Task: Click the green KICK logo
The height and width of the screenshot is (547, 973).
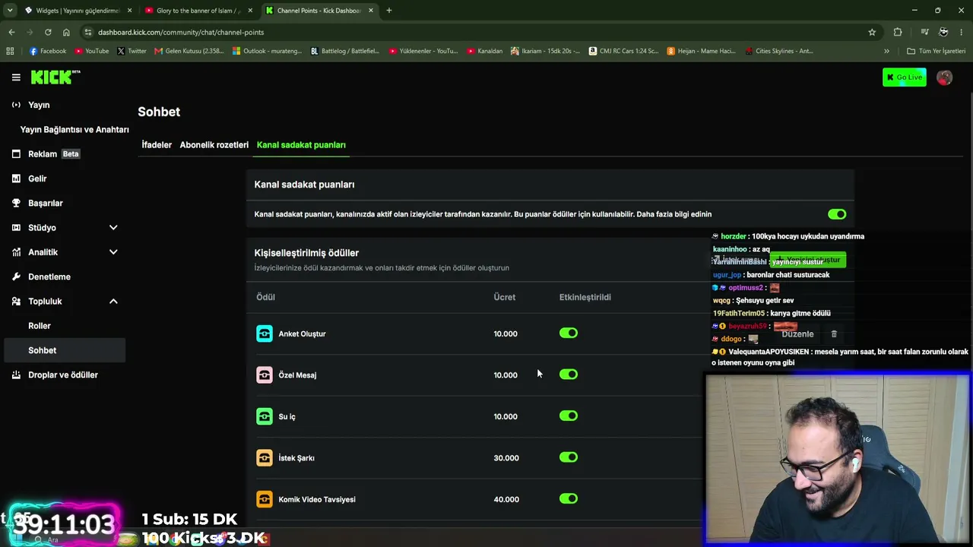Action: [55, 77]
